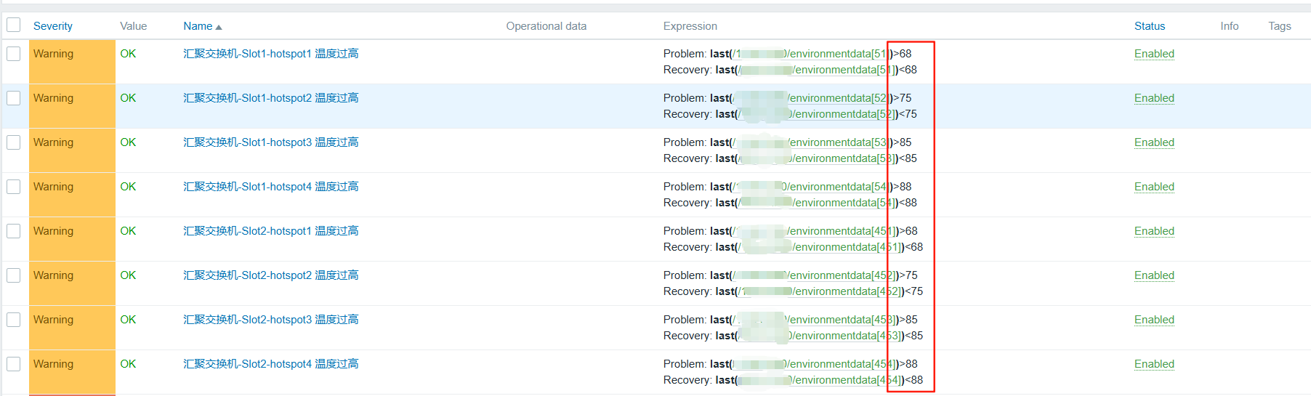Sort triggers by Name column header
Viewport: 1311px width, 396px height.
198,26
